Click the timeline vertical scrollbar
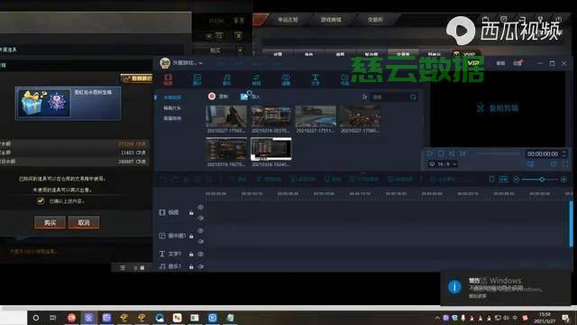The image size is (577, 325). (x=571, y=224)
